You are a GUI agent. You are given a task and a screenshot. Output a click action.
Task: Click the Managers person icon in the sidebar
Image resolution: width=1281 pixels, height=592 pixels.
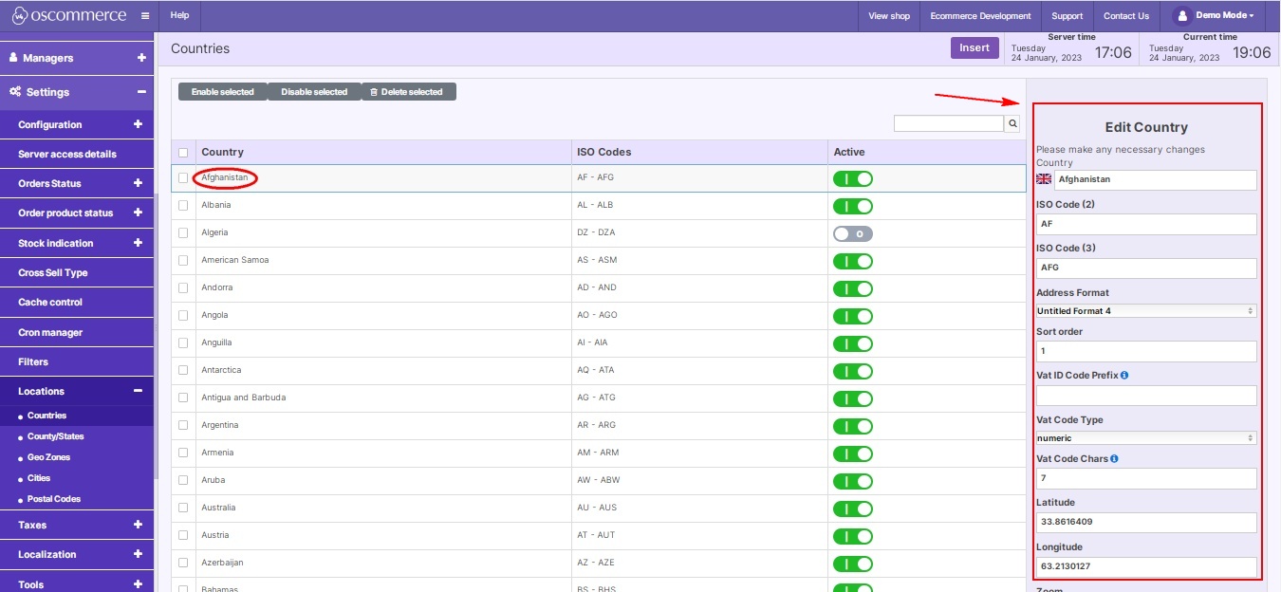11,59
